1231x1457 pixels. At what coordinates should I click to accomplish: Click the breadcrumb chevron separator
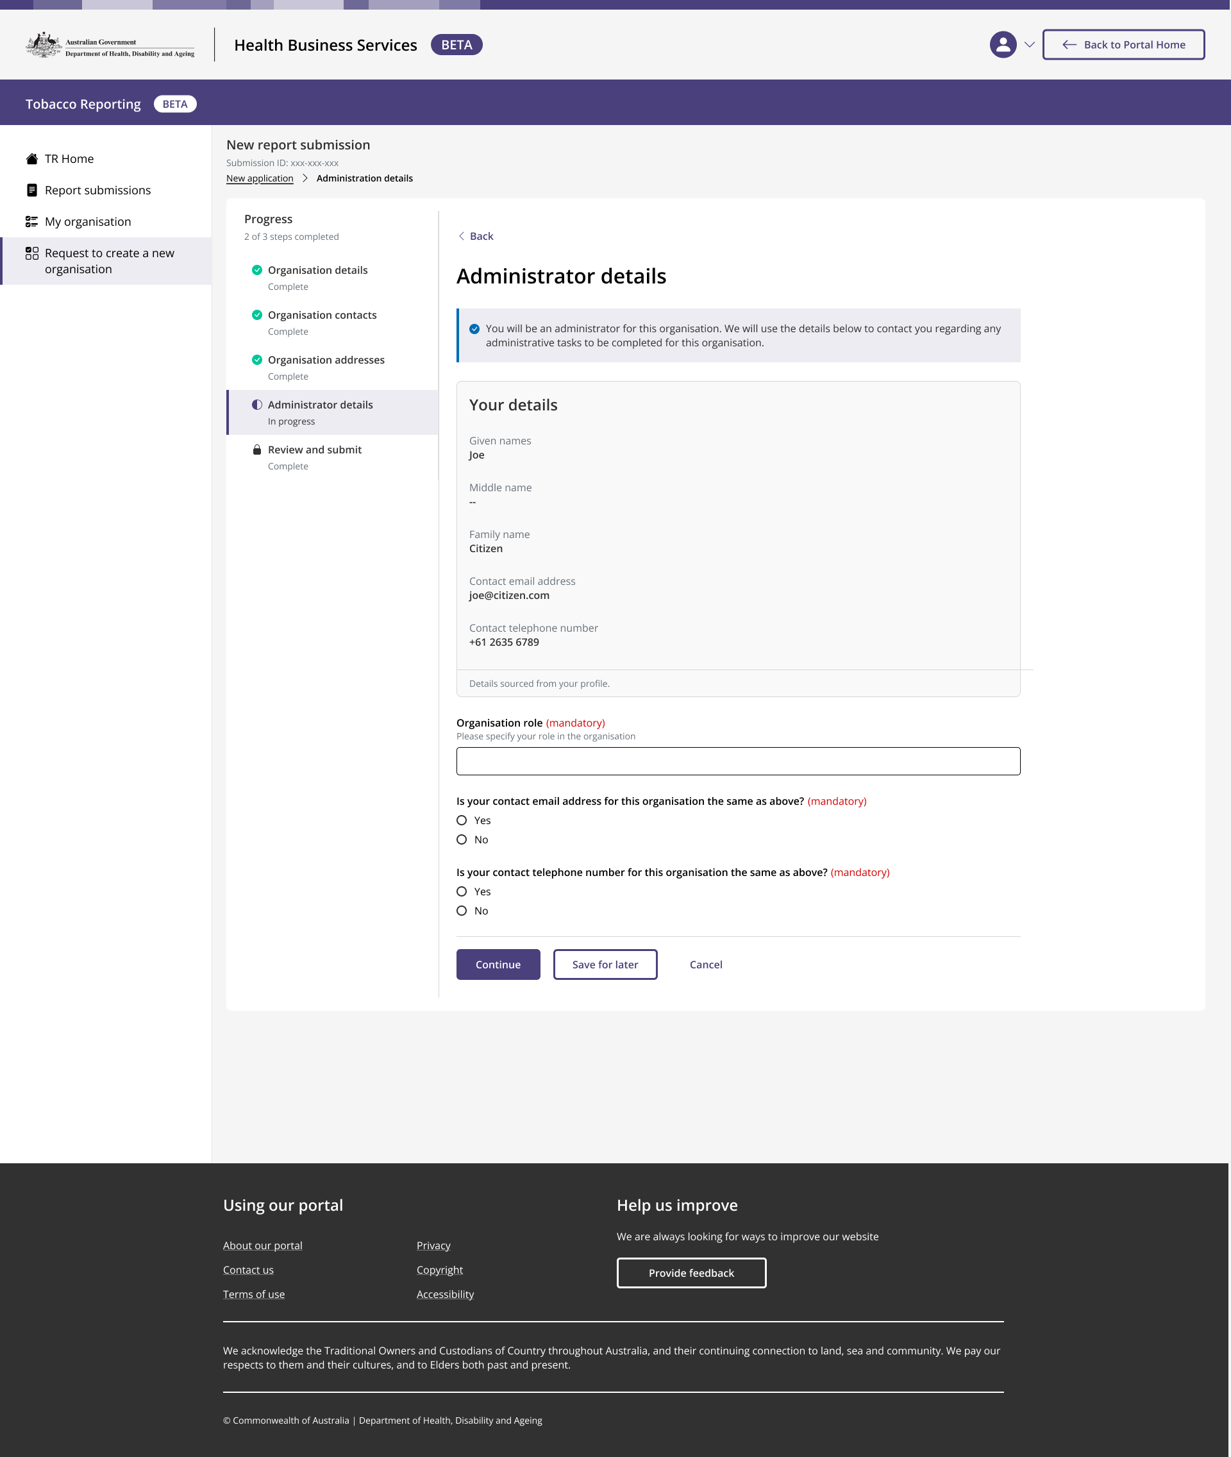tap(305, 178)
